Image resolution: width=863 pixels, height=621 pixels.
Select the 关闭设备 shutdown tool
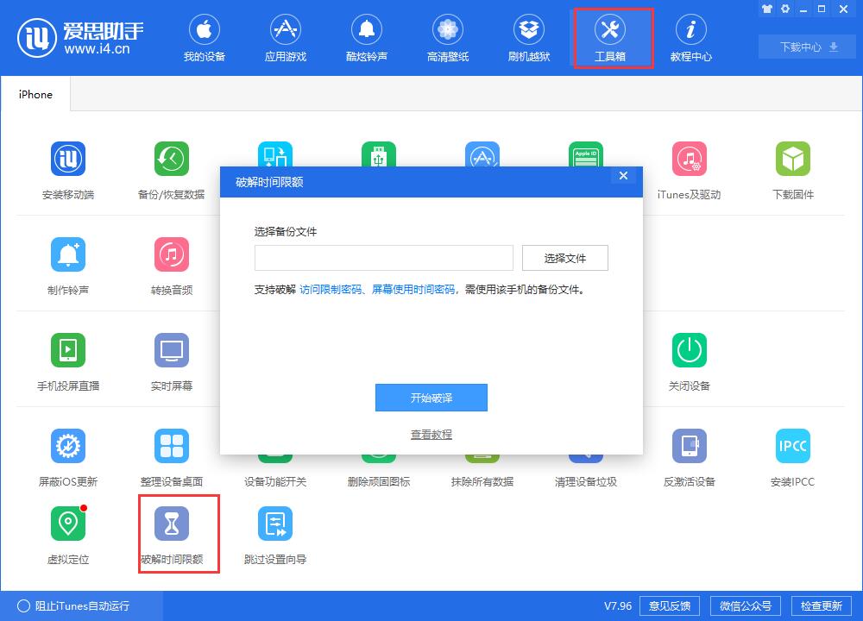(x=689, y=360)
